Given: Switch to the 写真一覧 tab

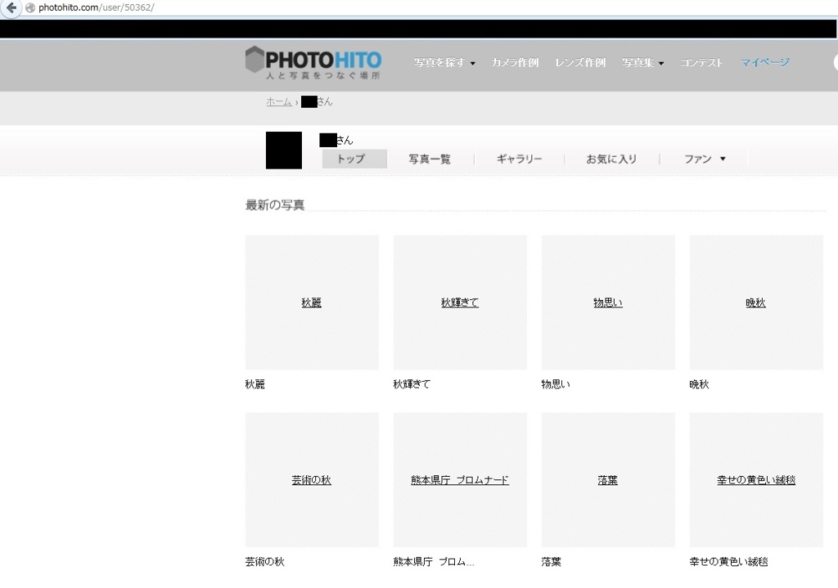Looking at the screenshot, I should (430, 159).
